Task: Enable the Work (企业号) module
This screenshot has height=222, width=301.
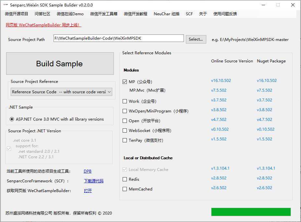Action: 125,101
